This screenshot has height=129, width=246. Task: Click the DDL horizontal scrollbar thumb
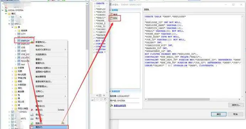178,99
